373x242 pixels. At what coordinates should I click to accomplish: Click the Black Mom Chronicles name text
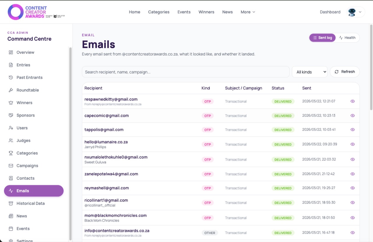[x=102, y=220]
